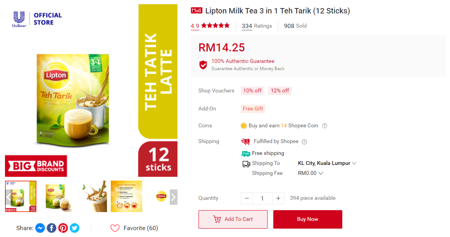The width and height of the screenshot is (450, 237).
Task: Open help icon beside Fulfilled by Shopee
Action: [304, 142]
